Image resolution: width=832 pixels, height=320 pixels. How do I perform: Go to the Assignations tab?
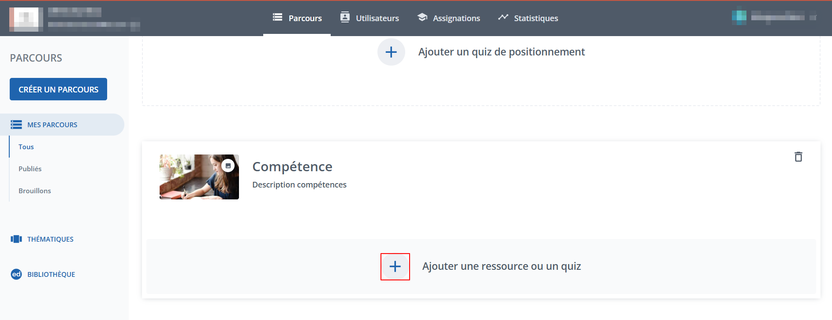tap(448, 18)
